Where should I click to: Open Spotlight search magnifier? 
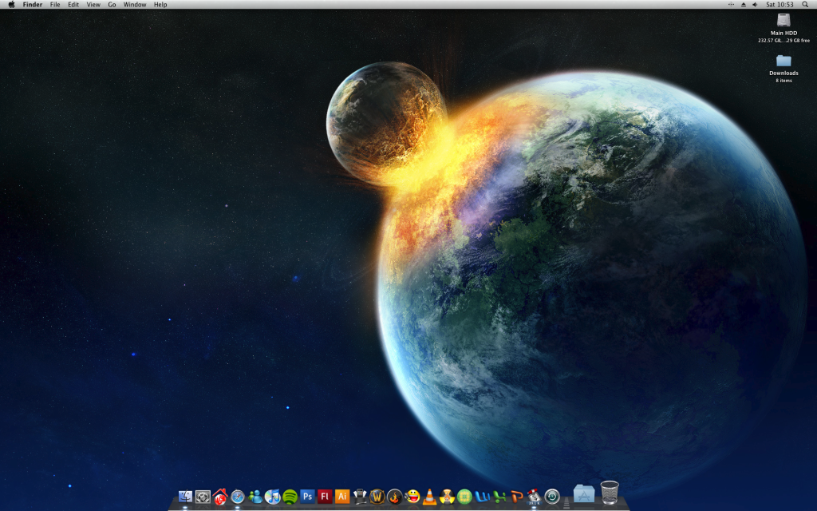click(805, 5)
